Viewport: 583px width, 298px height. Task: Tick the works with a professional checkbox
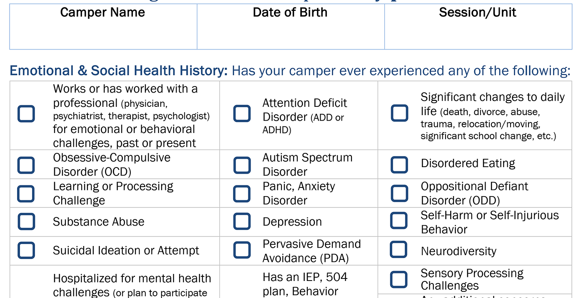26,113
